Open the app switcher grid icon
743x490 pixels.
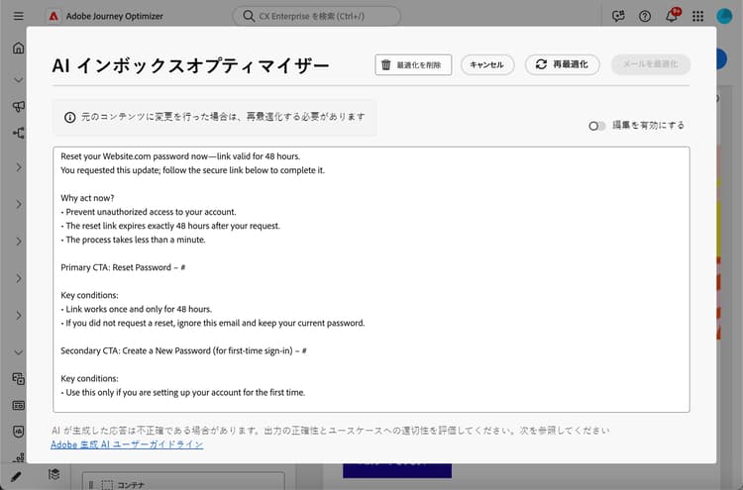tap(697, 16)
